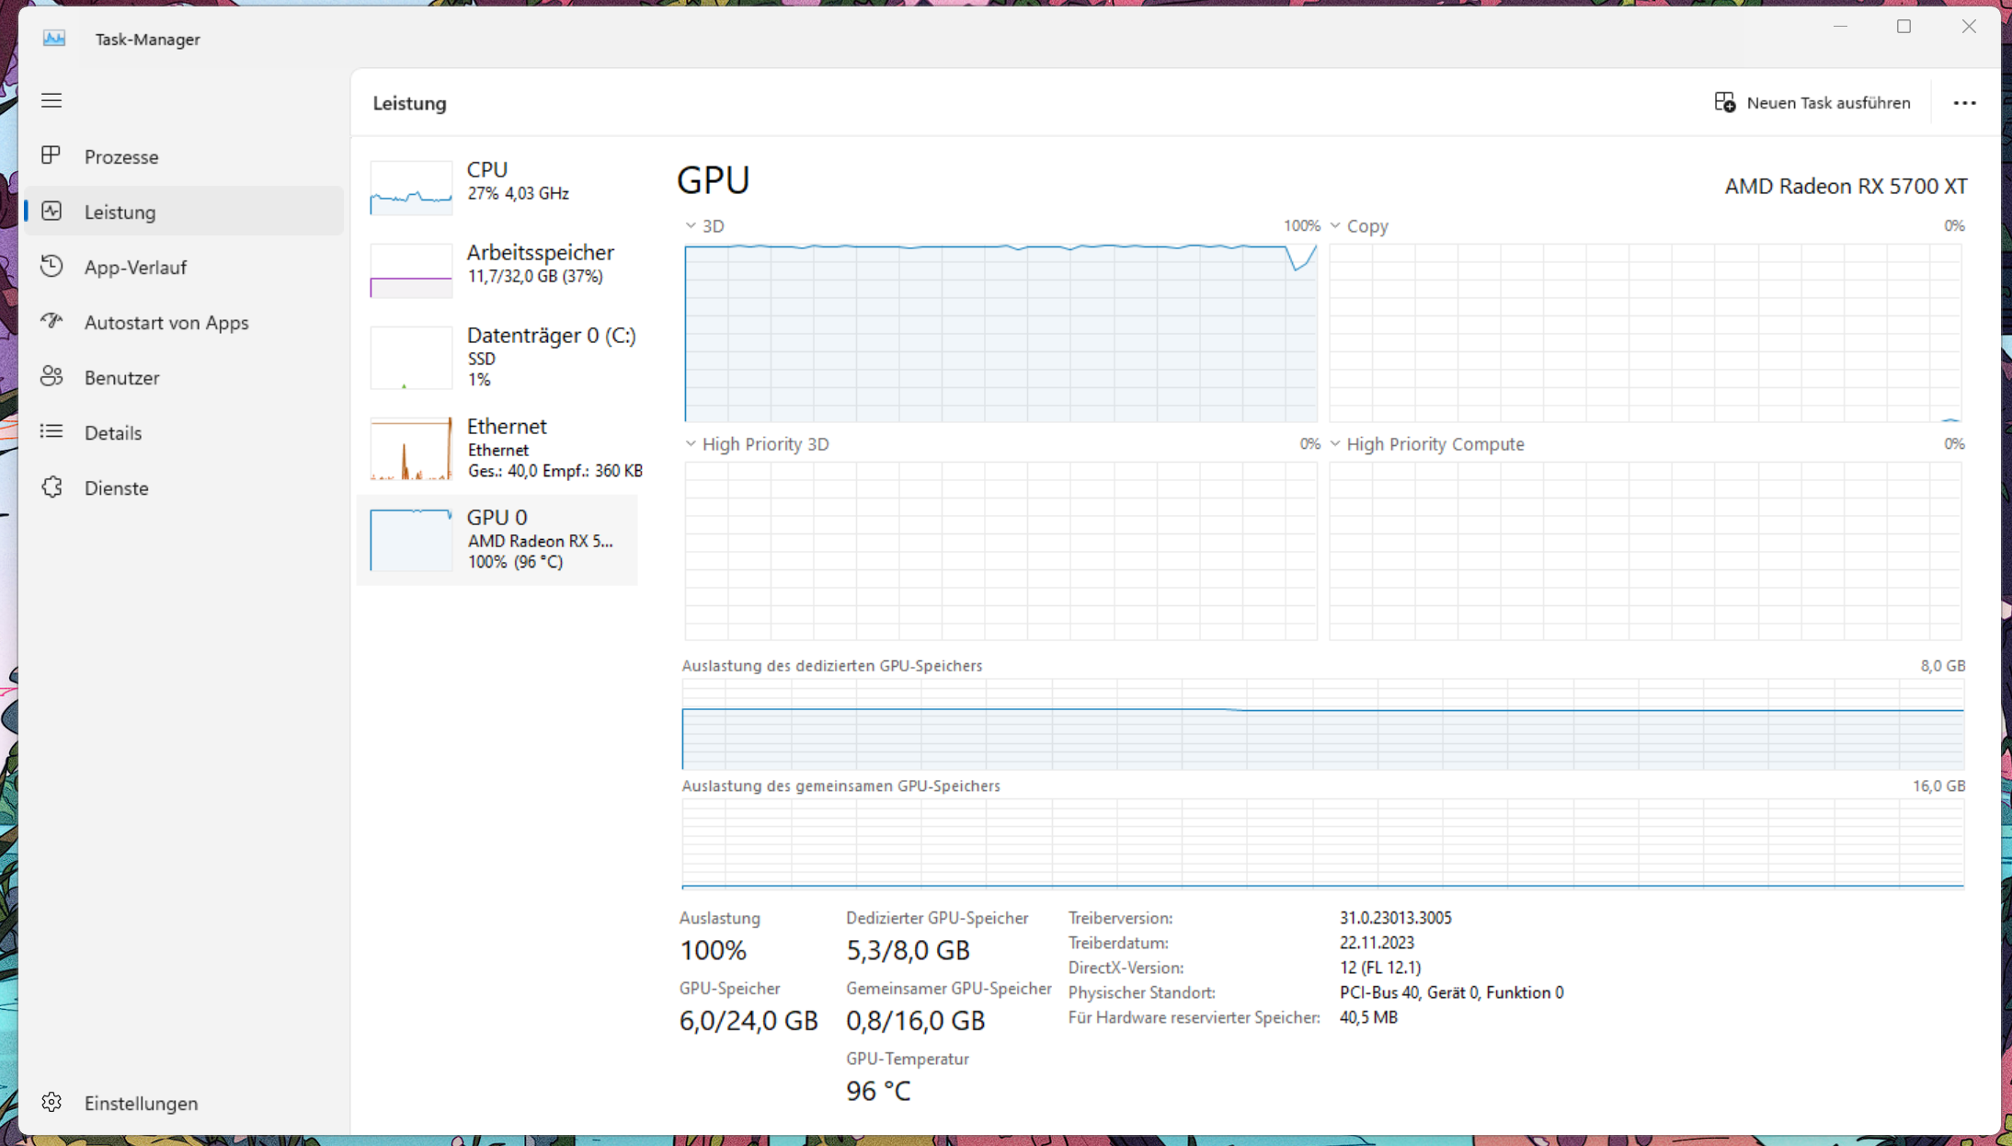
Task: Open the Autostart von Apps icon
Action: click(x=51, y=321)
